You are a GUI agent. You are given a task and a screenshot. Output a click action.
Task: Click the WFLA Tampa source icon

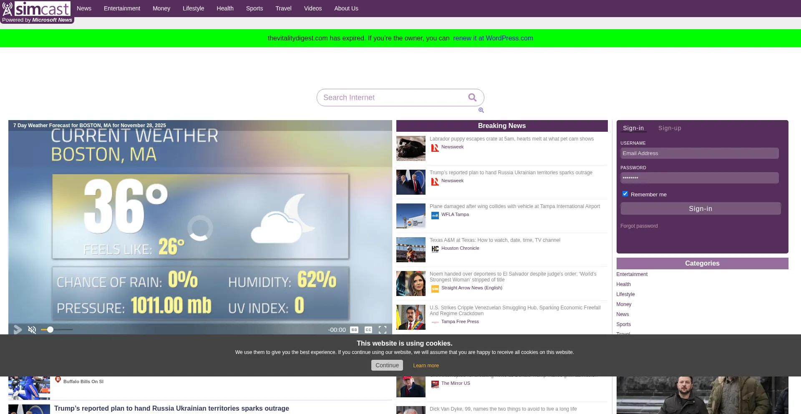click(435, 215)
